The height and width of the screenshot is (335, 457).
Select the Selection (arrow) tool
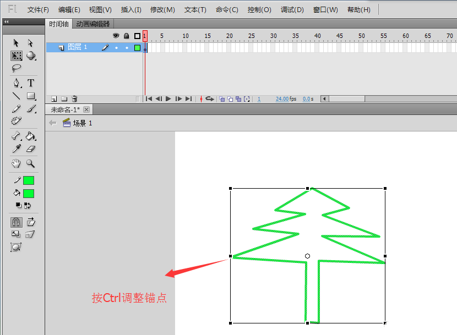pyautogui.click(x=16, y=43)
